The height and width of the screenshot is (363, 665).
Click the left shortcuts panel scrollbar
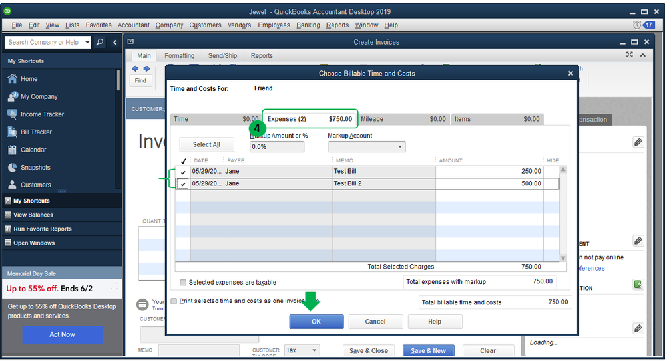[118, 80]
